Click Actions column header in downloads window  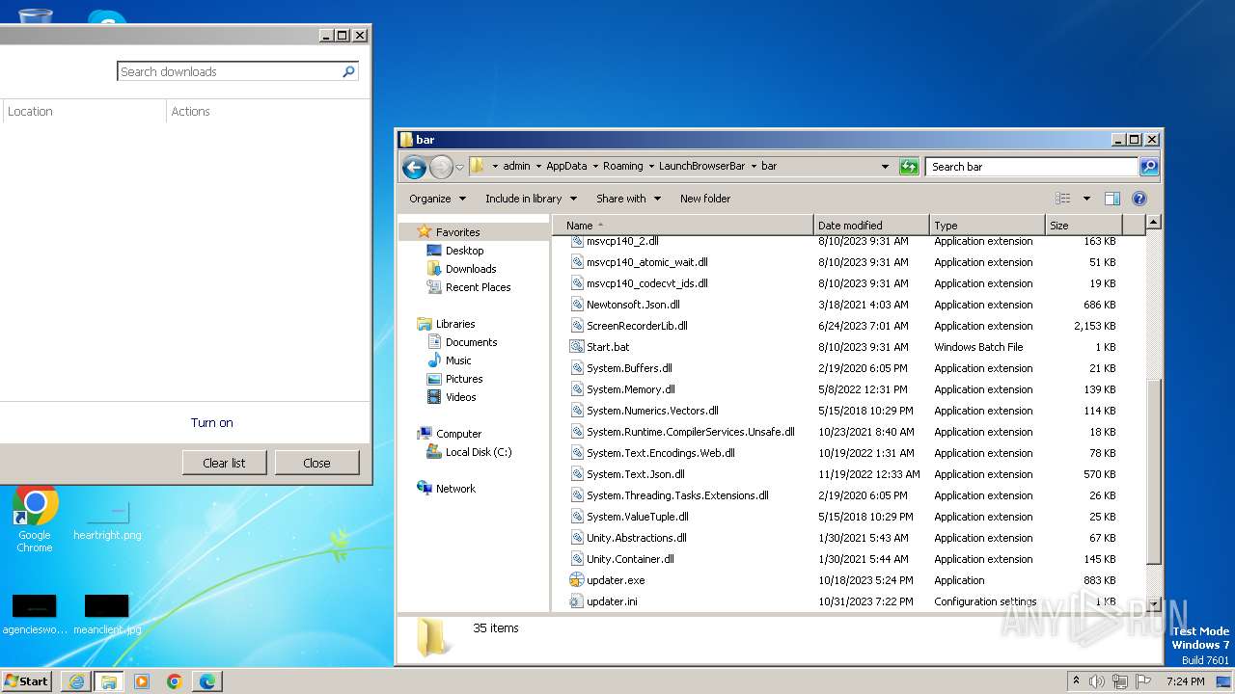[268, 112]
